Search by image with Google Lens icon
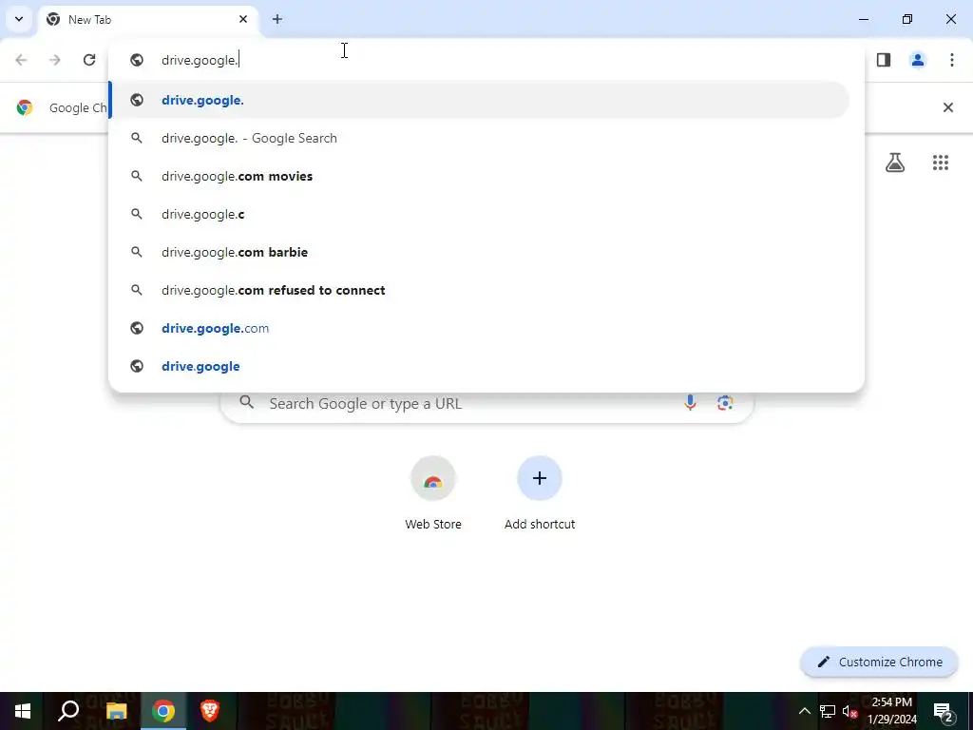The height and width of the screenshot is (730, 973). [725, 403]
